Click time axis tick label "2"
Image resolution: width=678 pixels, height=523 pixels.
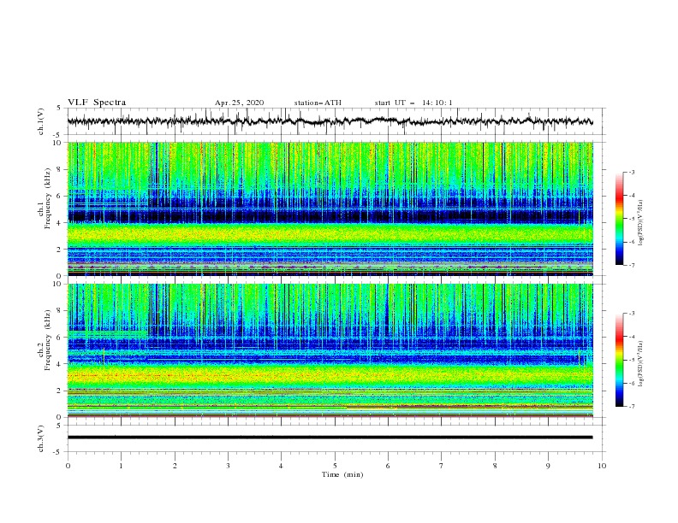pos(175,466)
